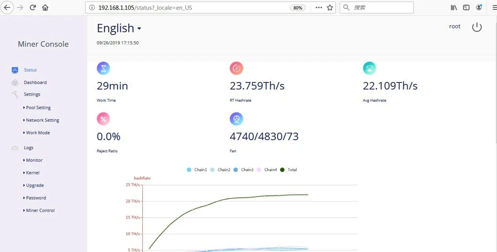
Task: Open the Firefox account icon
Action: (479, 8)
